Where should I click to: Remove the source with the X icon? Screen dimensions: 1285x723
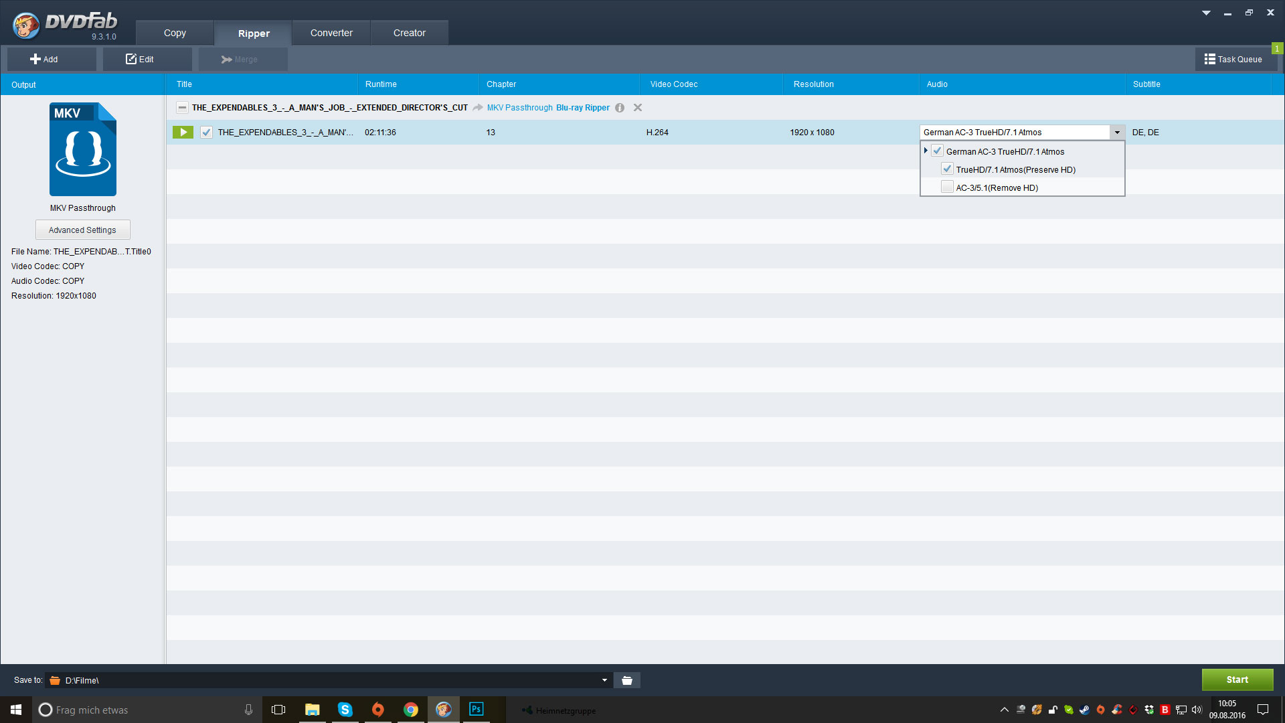[x=638, y=108]
